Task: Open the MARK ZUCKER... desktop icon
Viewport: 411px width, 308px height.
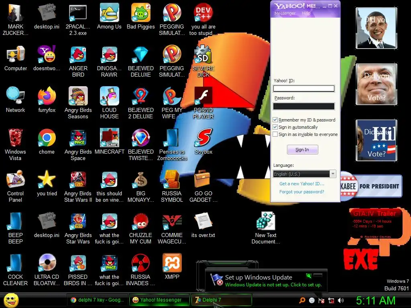Action: (15, 19)
